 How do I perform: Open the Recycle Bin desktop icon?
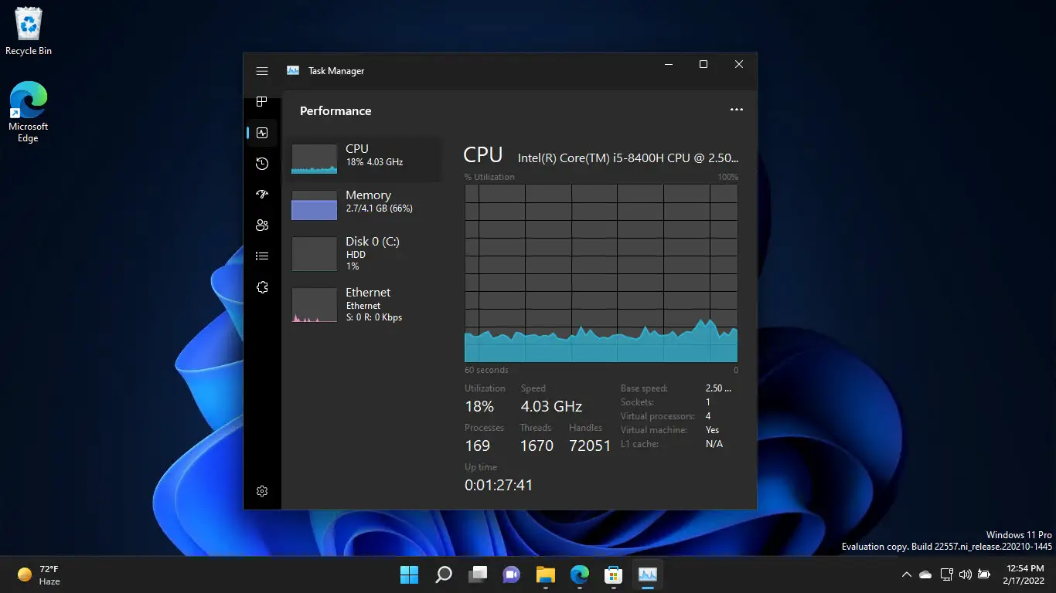click(29, 32)
